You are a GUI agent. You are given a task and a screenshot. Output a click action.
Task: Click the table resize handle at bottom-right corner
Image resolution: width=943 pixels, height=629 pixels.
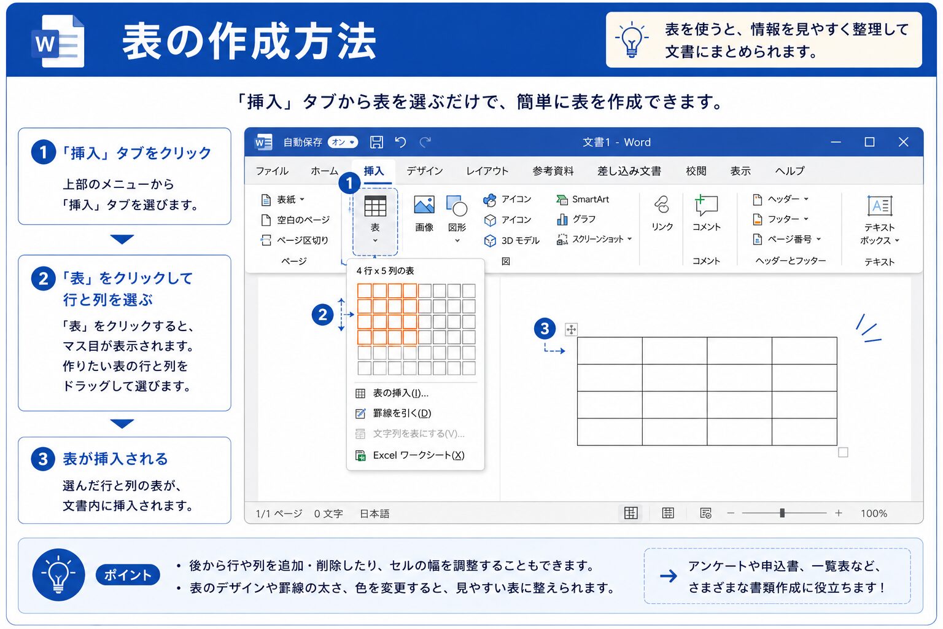point(843,453)
